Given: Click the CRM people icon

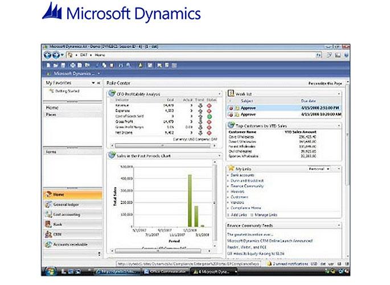Looking at the screenshot, I should point(48,234).
